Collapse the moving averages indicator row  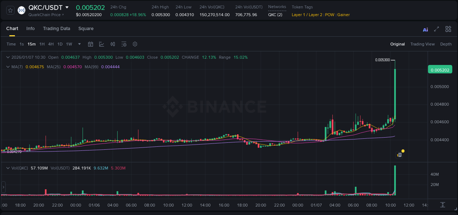pyautogui.click(x=8, y=67)
